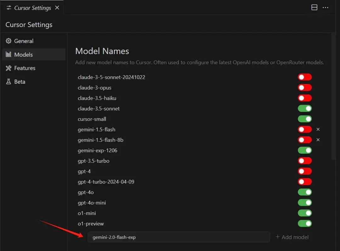Click the model name input field
This screenshot has width=340, height=251.
(178, 237)
